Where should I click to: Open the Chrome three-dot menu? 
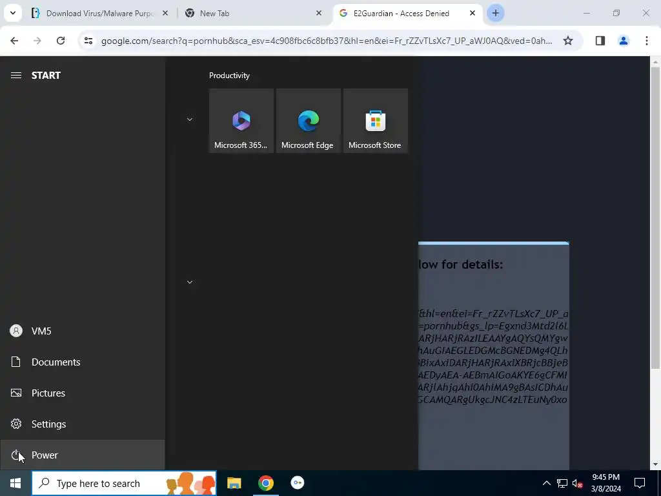[647, 41]
